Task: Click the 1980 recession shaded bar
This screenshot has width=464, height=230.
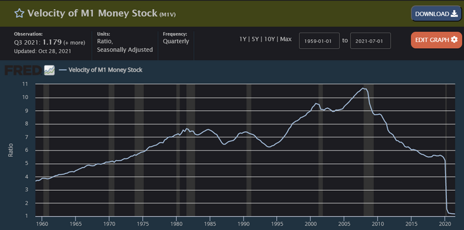Action: (178, 150)
